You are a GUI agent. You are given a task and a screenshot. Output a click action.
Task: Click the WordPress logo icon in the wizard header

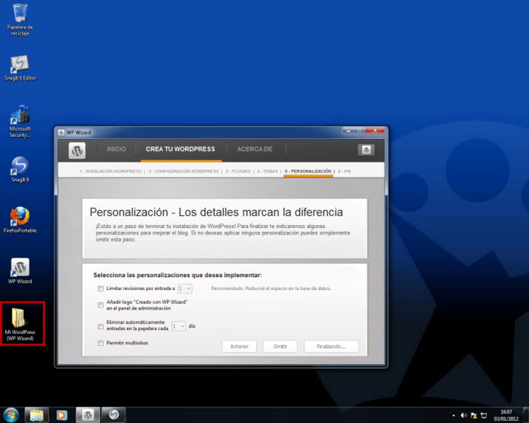pyautogui.click(x=77, y=150)
